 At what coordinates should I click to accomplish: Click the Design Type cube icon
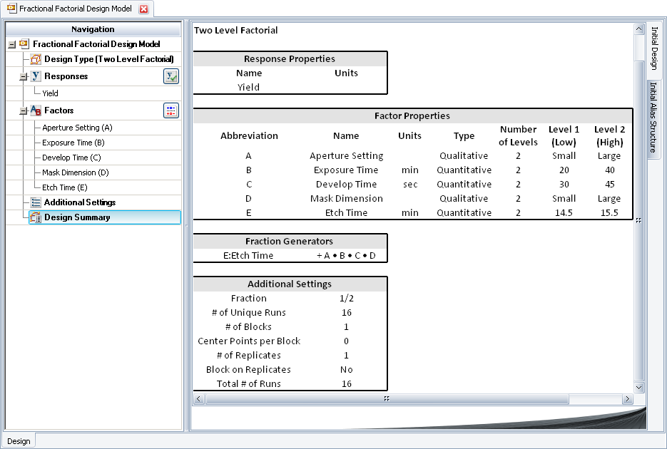click(36, 59)
